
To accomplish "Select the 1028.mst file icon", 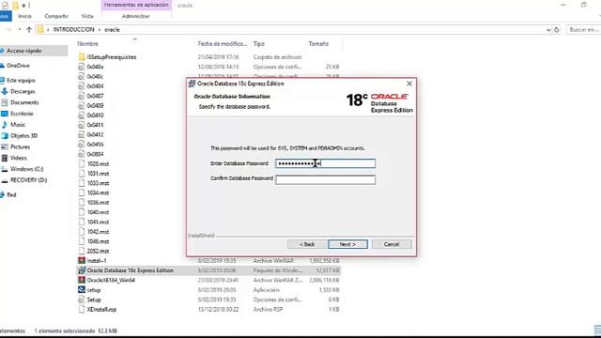I will pyautogui.click(x=82, y=164).
